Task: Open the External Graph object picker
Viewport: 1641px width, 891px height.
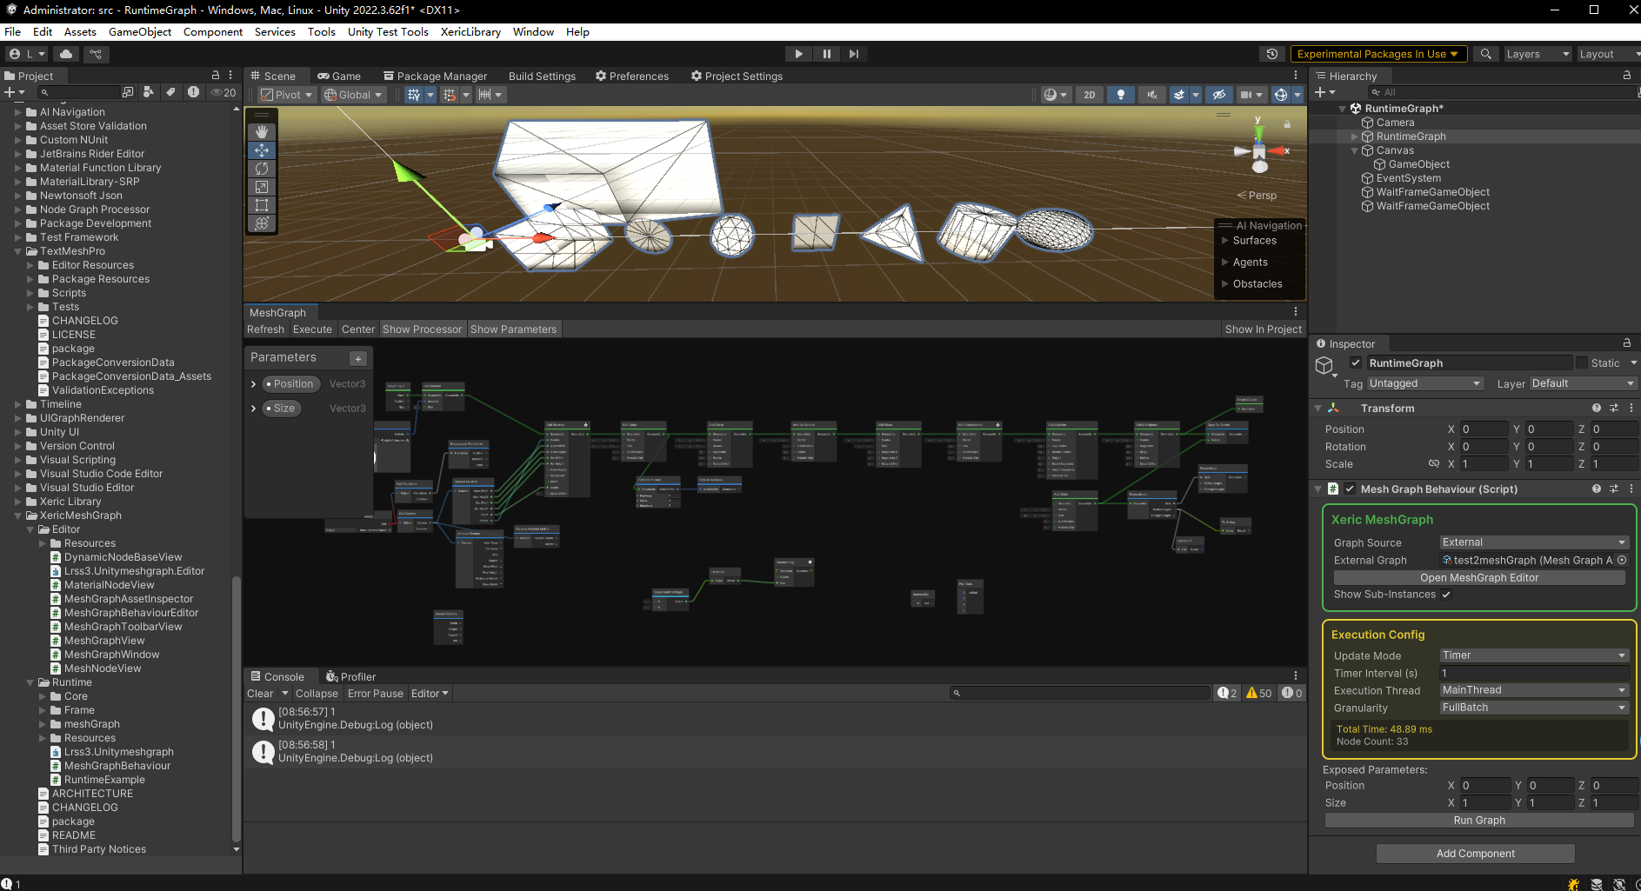Action: 1622,560
